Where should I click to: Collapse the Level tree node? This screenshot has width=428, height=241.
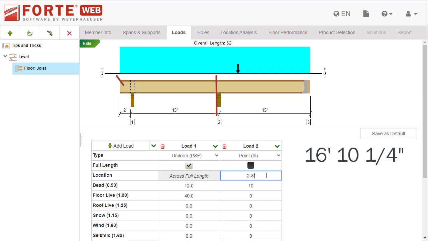tap(5, 57)
